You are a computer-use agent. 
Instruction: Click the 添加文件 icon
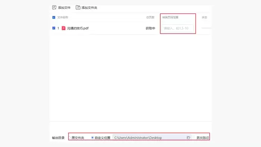pyautogui.click(x=54, y=7)
